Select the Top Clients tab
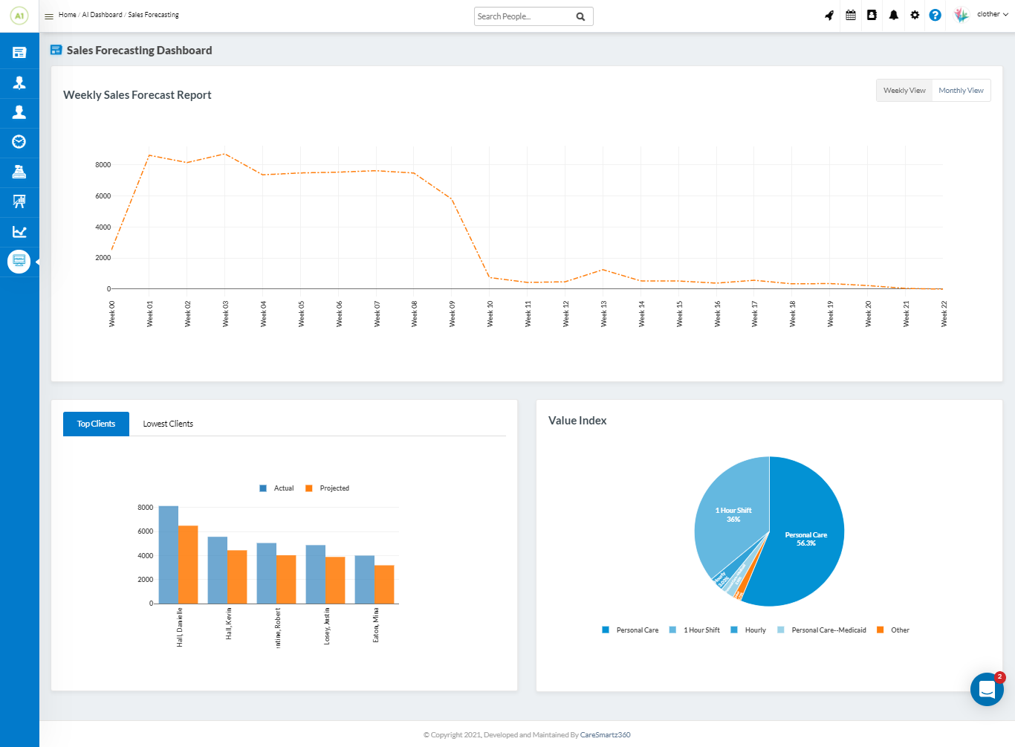This screenshot has width=1015, height=747. tap(97, 424)
